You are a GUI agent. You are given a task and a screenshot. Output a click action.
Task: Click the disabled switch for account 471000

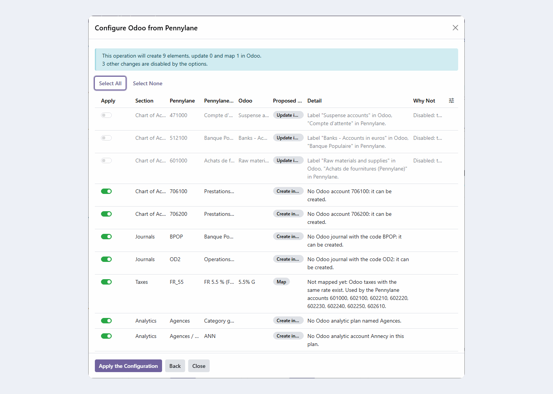[x=106, y=115]
